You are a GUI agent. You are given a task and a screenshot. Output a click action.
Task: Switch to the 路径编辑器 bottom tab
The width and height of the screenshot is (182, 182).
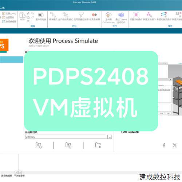(x=7, y=175)
